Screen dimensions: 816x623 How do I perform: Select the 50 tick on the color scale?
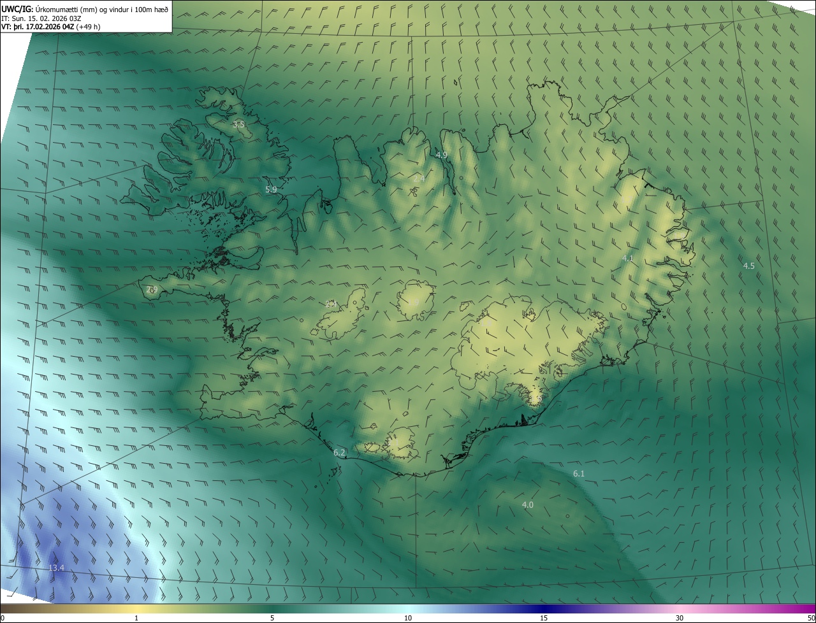tap(811, 618)
